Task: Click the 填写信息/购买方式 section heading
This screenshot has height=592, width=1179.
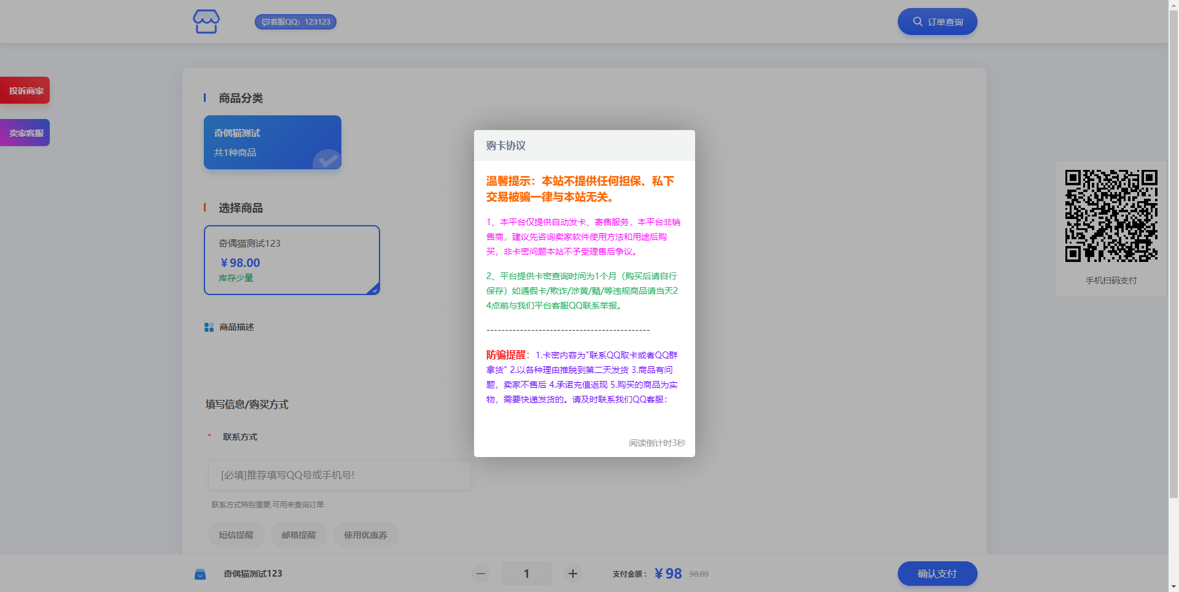Action: (x=247, y=404)
